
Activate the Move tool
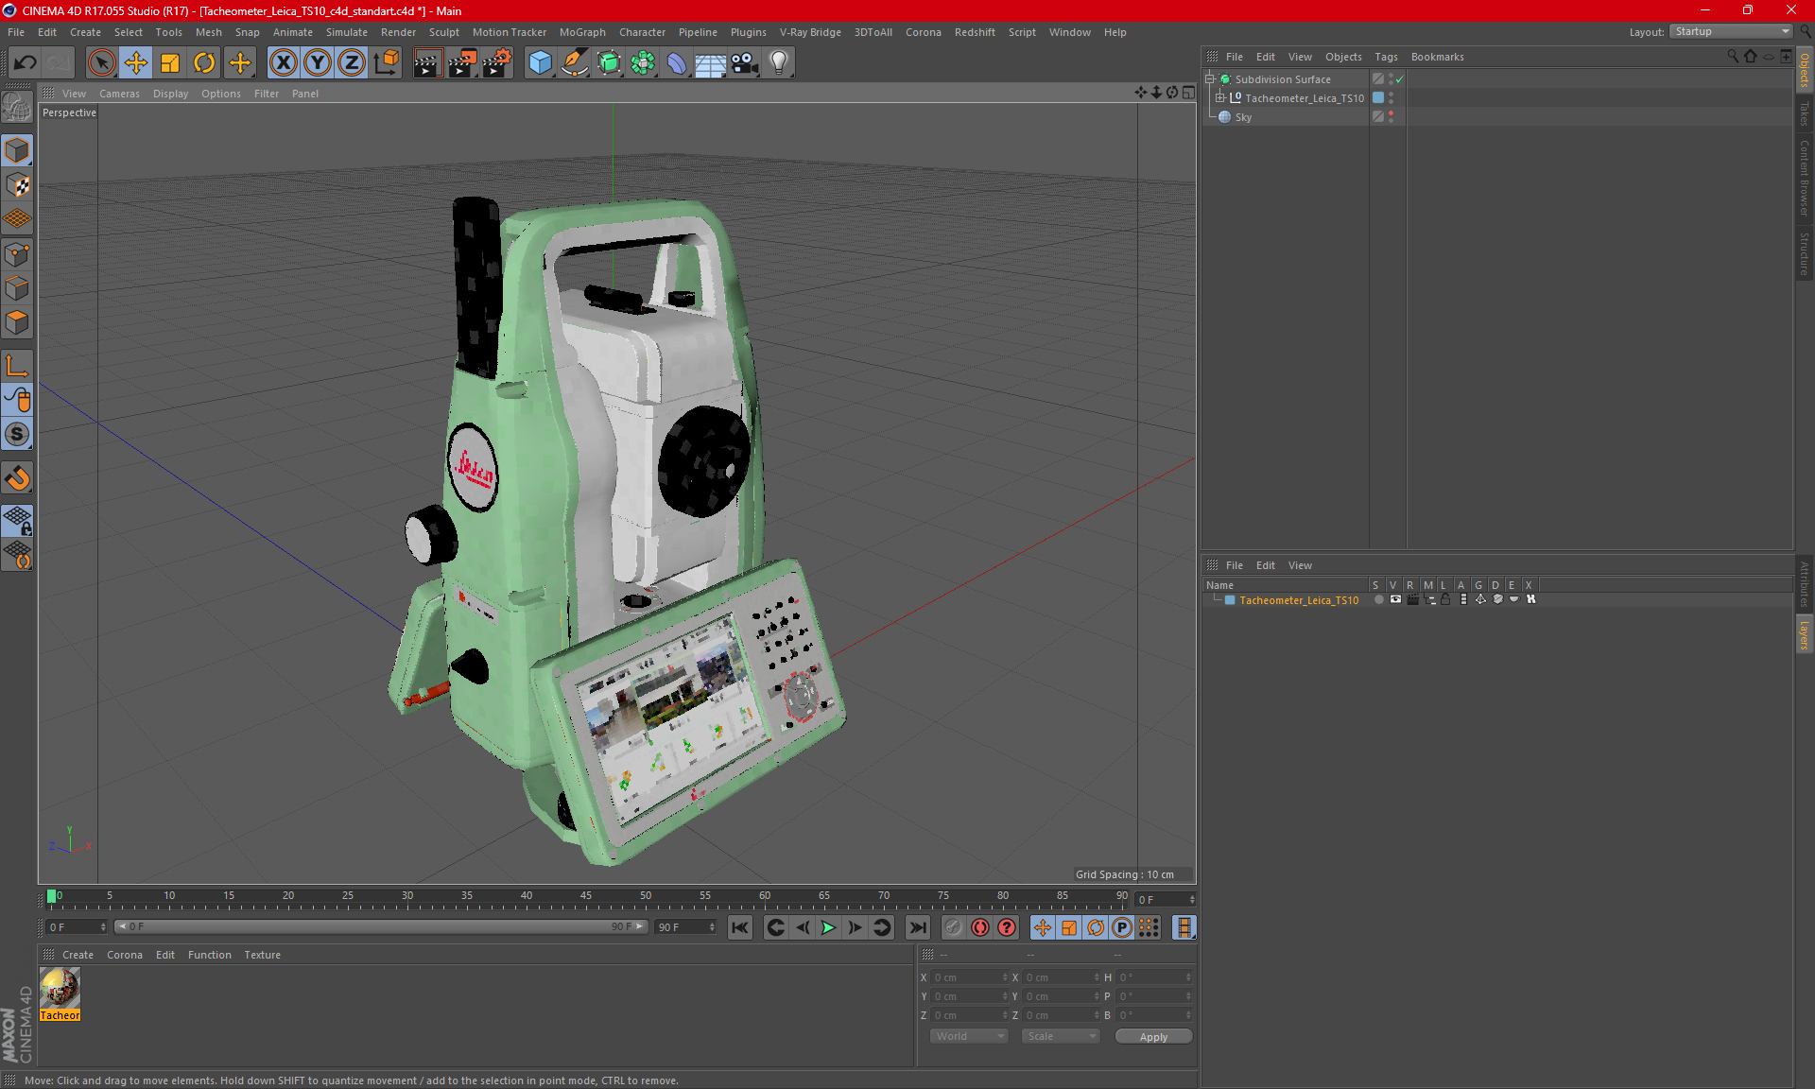pos(136,63)
